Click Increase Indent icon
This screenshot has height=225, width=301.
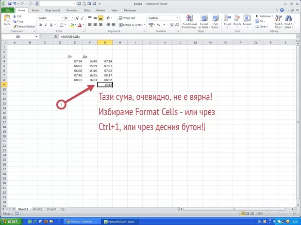114,25
